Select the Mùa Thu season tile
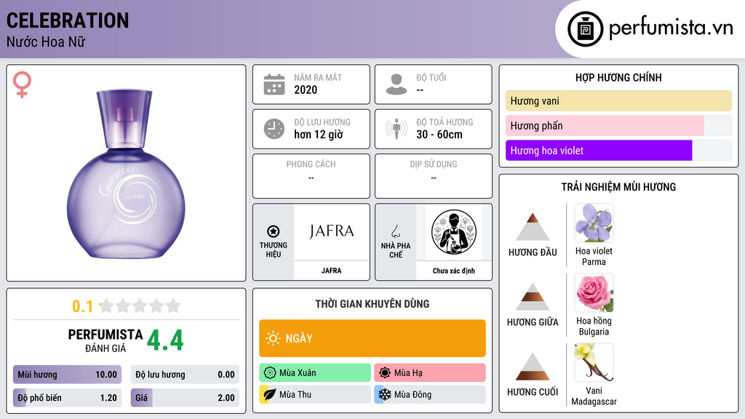 coord(315,394)
